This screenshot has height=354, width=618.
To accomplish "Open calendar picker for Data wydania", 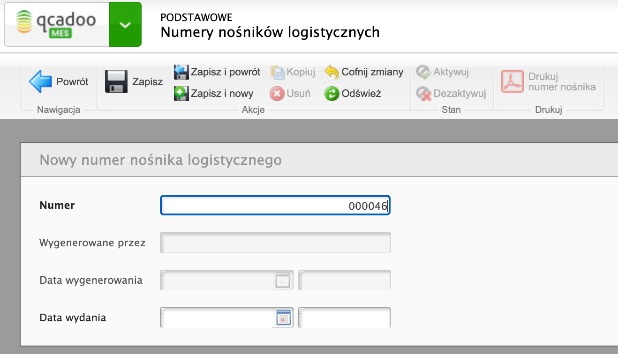I will click(x=284, y=318).
